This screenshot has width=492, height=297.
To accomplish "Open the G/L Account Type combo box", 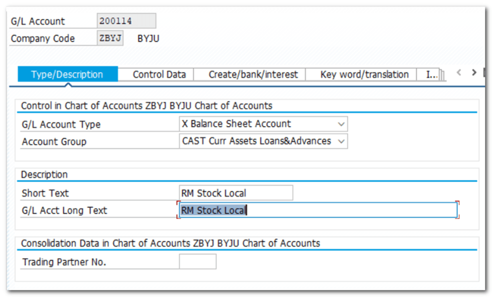I will [x=257, y=124].
